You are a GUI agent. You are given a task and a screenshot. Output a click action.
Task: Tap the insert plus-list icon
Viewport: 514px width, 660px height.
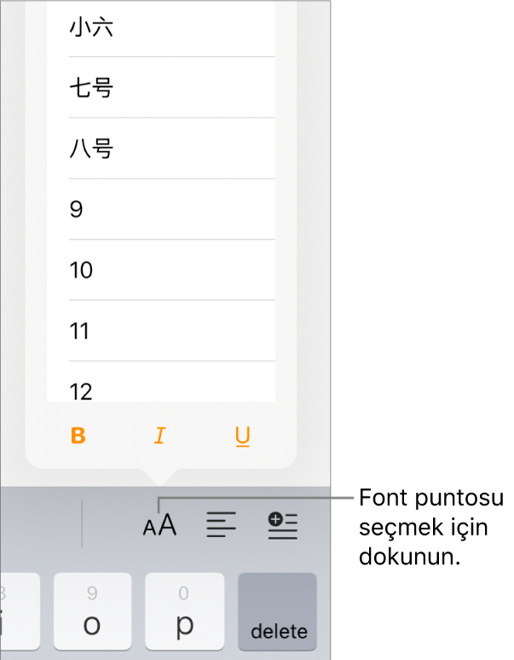283,526
